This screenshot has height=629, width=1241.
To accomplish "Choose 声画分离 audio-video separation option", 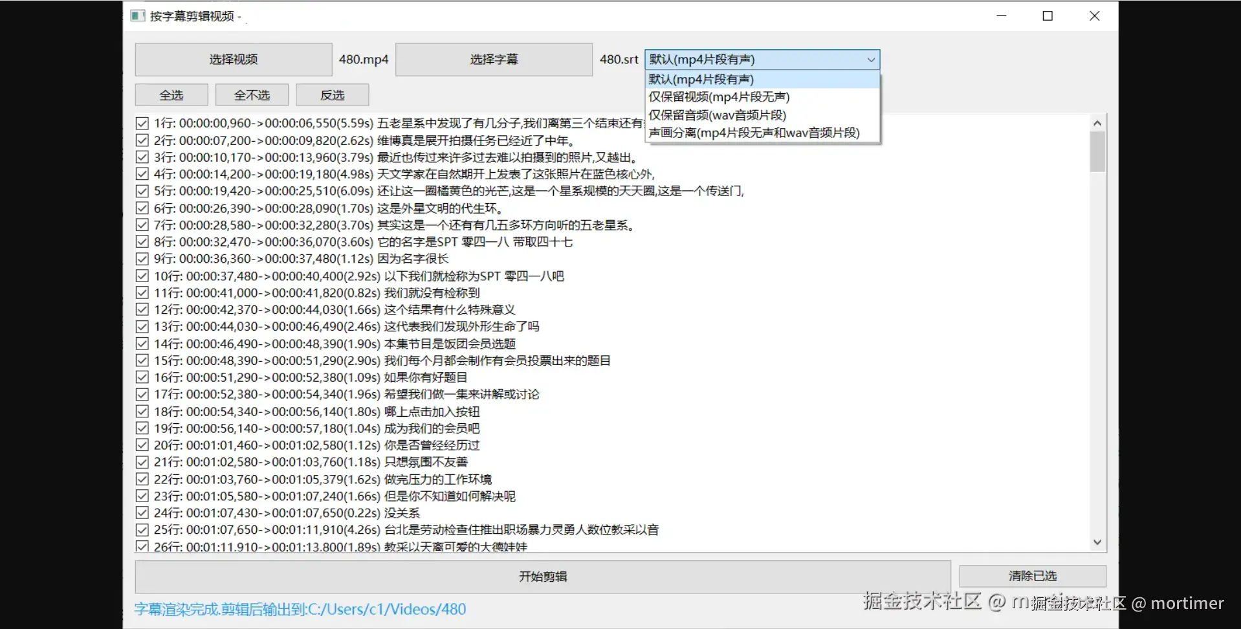I will (x=753, y=132).
